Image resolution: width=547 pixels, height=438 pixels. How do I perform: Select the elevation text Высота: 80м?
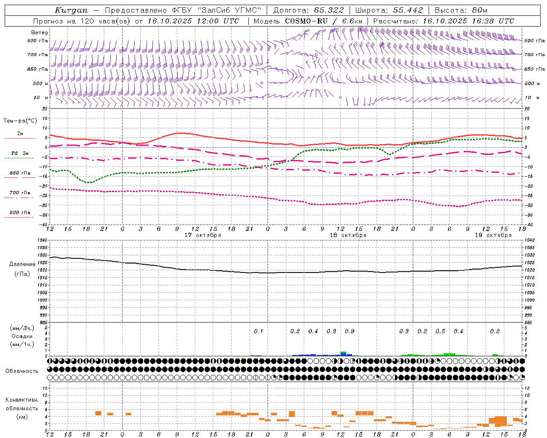point(461,10)
